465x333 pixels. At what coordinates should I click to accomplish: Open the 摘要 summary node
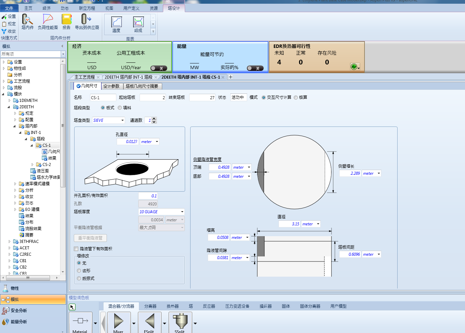click(x=29, y=235)
